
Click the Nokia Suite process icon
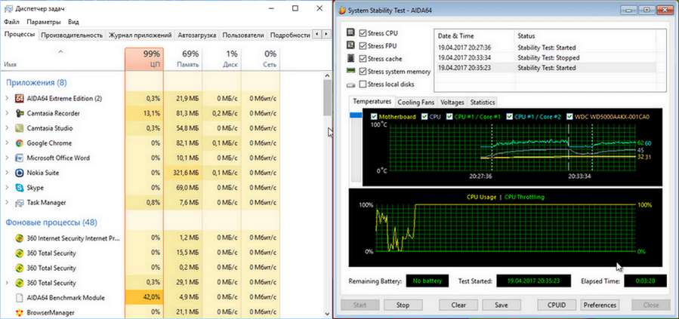(x=19, y=173)
